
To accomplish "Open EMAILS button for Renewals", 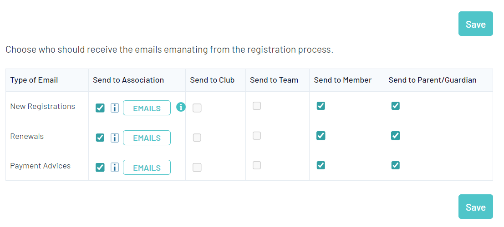I will 147,138.
